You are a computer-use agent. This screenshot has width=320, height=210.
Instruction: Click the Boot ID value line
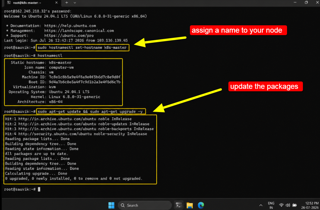(75, 82)
